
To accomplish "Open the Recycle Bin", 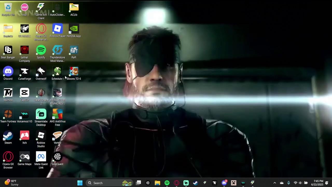I will pos(8,9).
